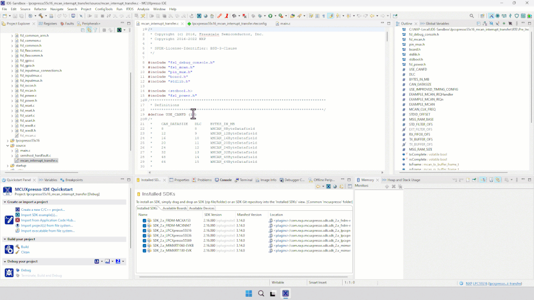
Task: Collapse the 'Debug your project' section
Action: tap(5, 262)
